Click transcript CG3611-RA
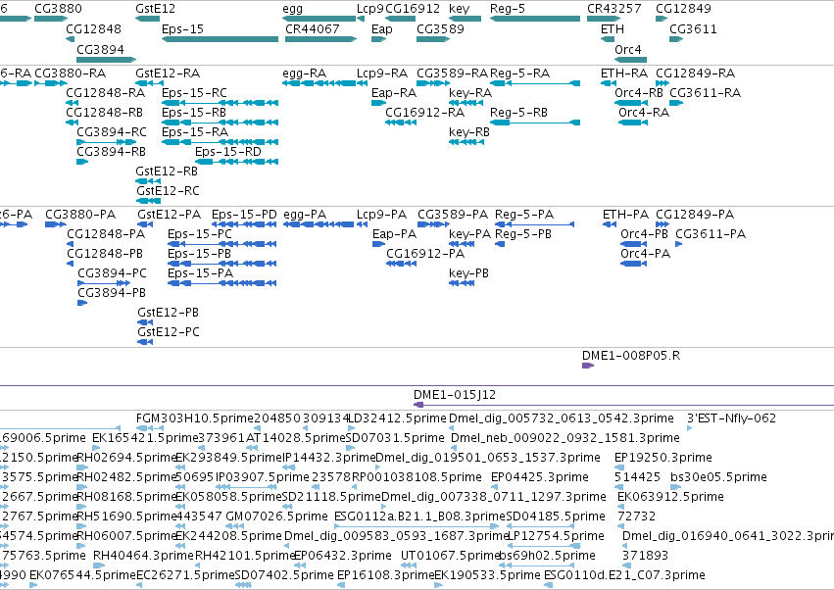This screenshot has height=590, width=834. point(705,92)
